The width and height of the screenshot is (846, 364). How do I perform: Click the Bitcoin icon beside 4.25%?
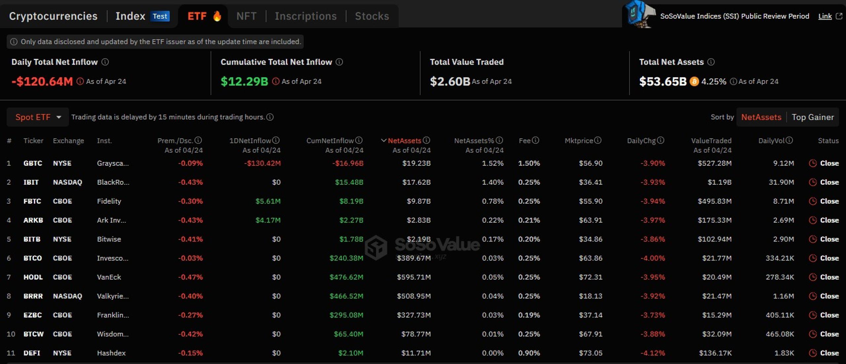[x=694, y=81]
